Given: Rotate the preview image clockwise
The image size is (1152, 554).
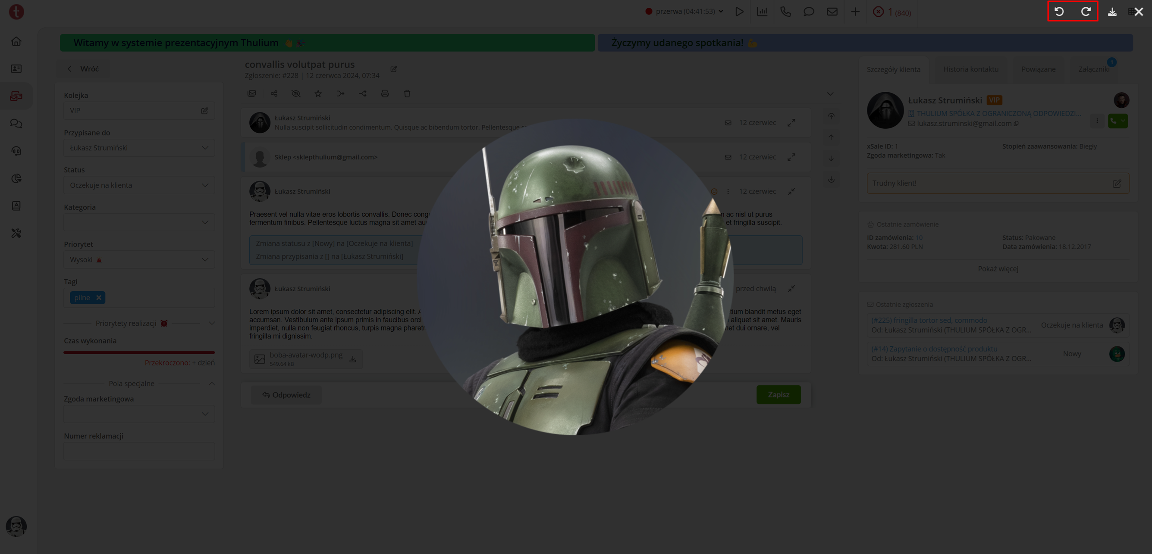Looking at the screenshot, I should [1086, 12].
